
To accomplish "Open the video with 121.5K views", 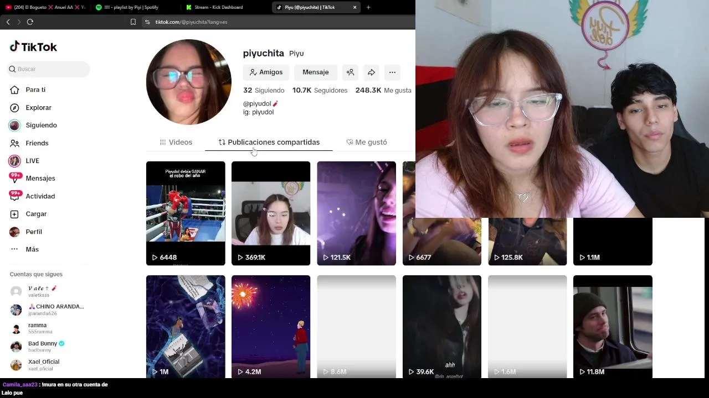I will point(356,213).
